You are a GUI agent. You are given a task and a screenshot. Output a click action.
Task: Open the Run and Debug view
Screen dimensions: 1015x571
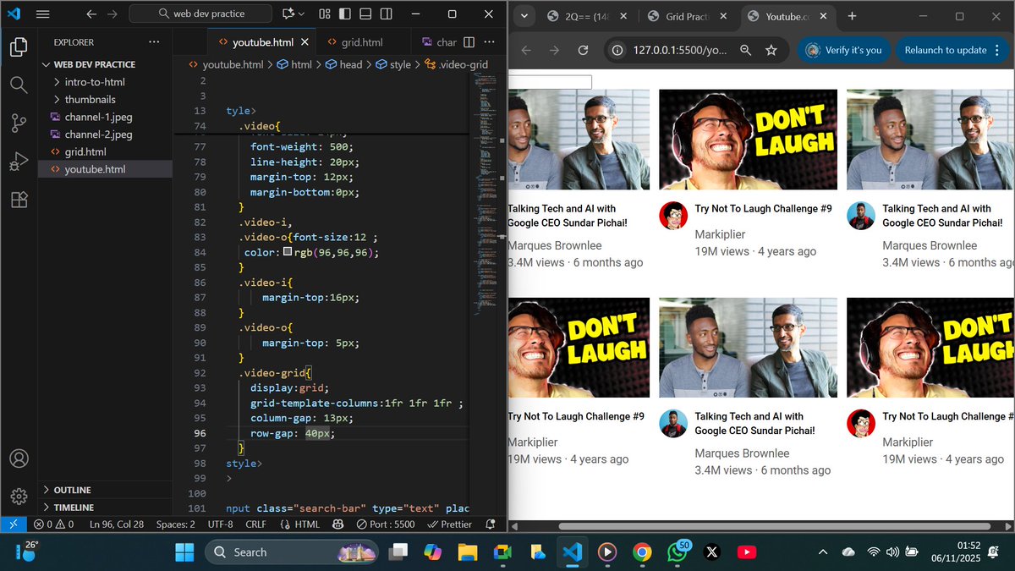[19, 161]
